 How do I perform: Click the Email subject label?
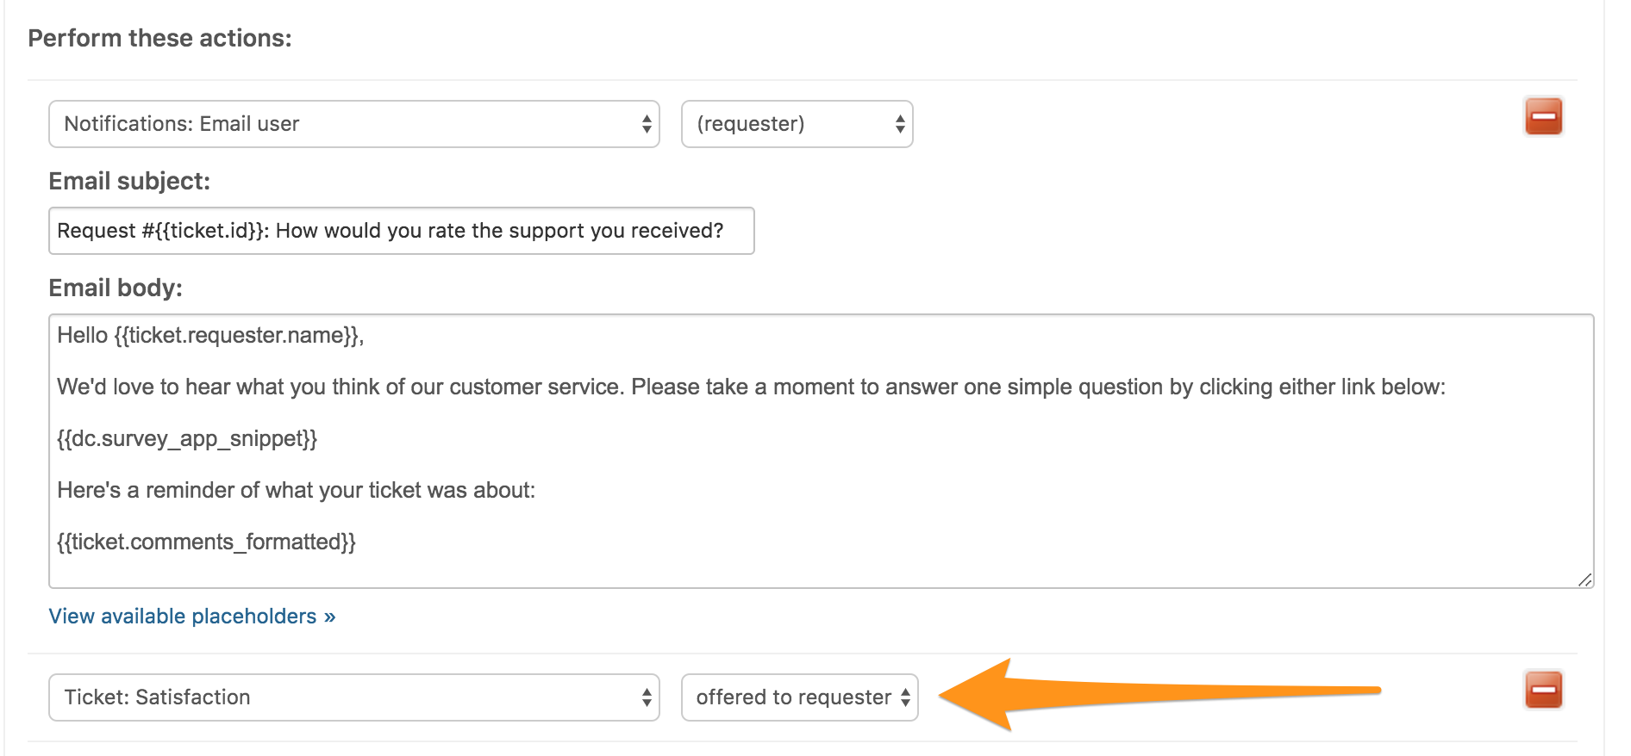pyautogui.click(x=129, y=182)
